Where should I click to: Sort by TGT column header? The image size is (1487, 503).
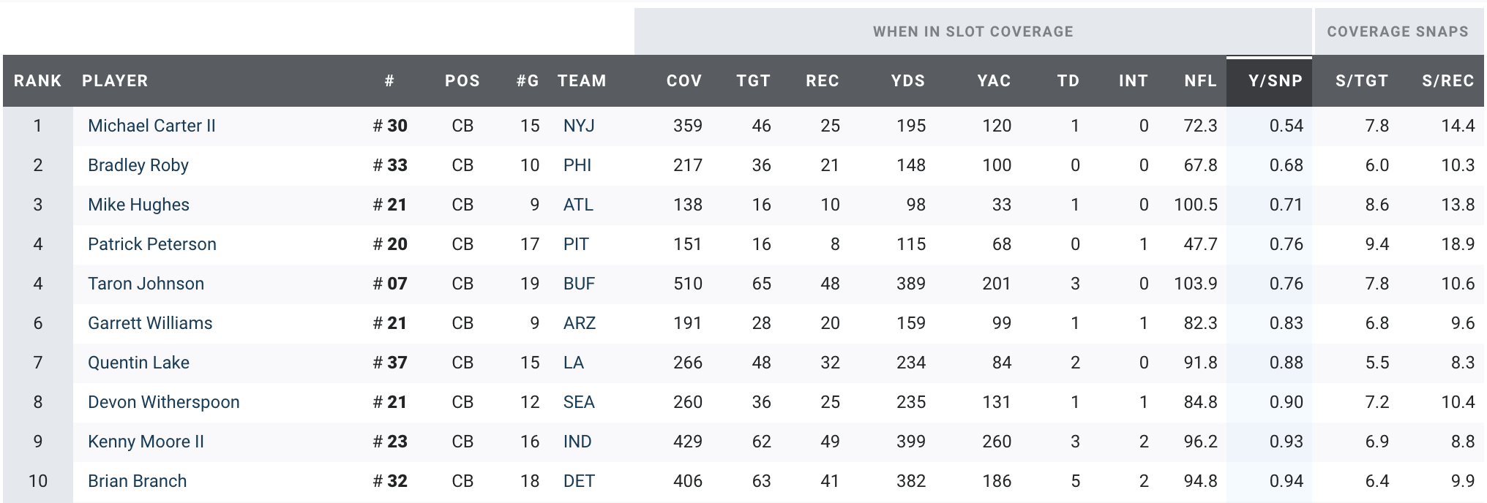753,80
